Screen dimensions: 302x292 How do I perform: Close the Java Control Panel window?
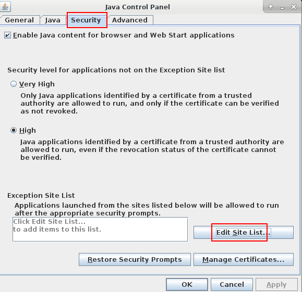coord(294,7)
